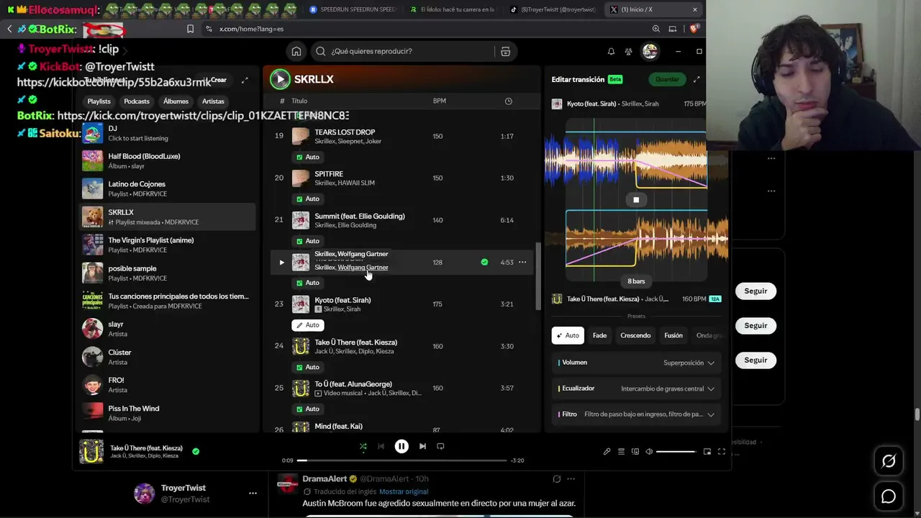Adjust the Spotify volume slider
Image resolution: width=921 pixels, height=518 pixels.
point(676,452)
